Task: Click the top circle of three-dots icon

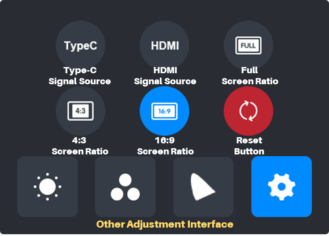Action: point(125,180)
